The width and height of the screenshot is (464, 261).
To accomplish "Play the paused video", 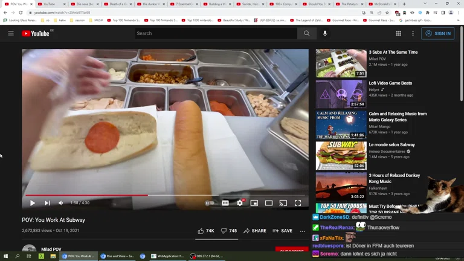I will point(32,203).
